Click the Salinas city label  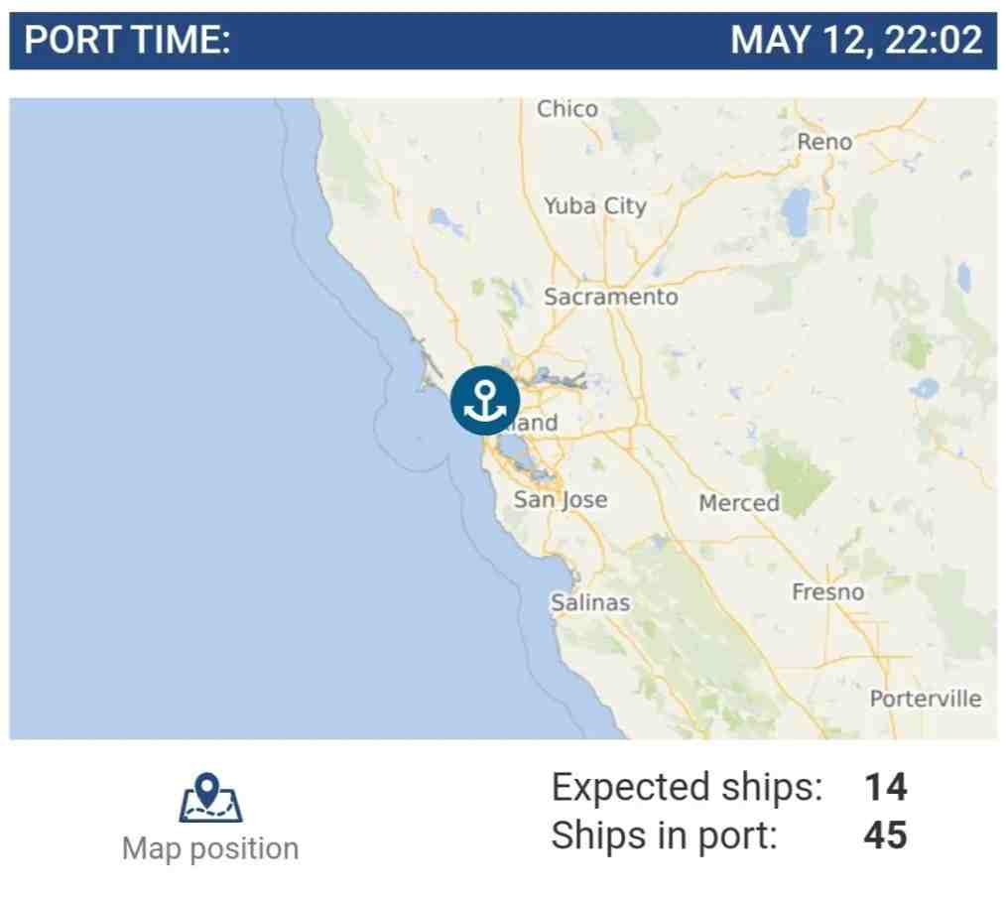click(x=590, y=602)
